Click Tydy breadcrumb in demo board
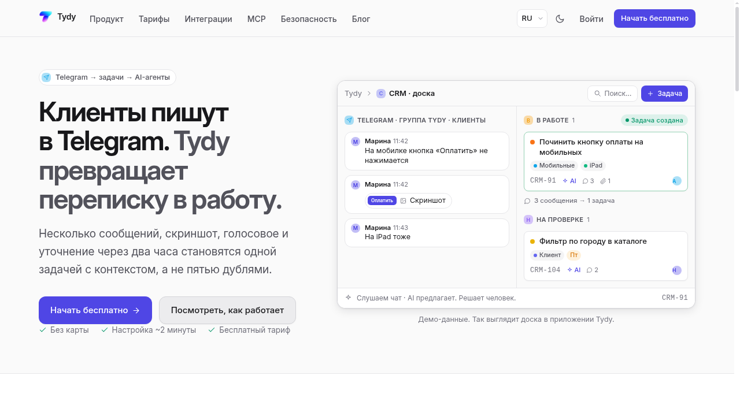This screenshot has height=416, width=740. pos(353,94)
